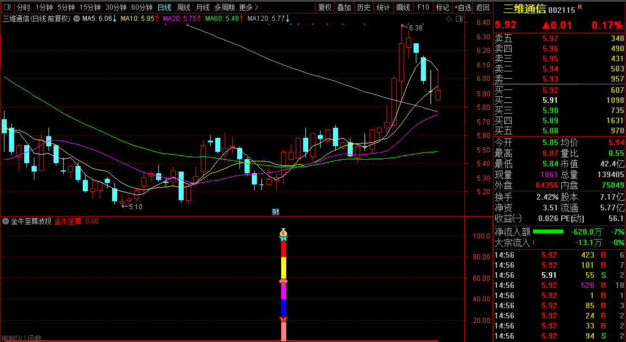Click the 5.10 low price annotation
The width and height of the screenshot is (626, 342).
click(135, 206)
